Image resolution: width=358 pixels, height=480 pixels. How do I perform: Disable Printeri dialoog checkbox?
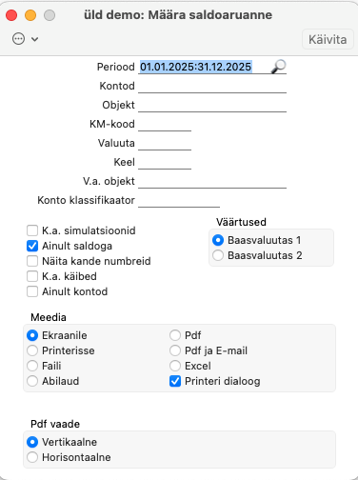point(175,381)
